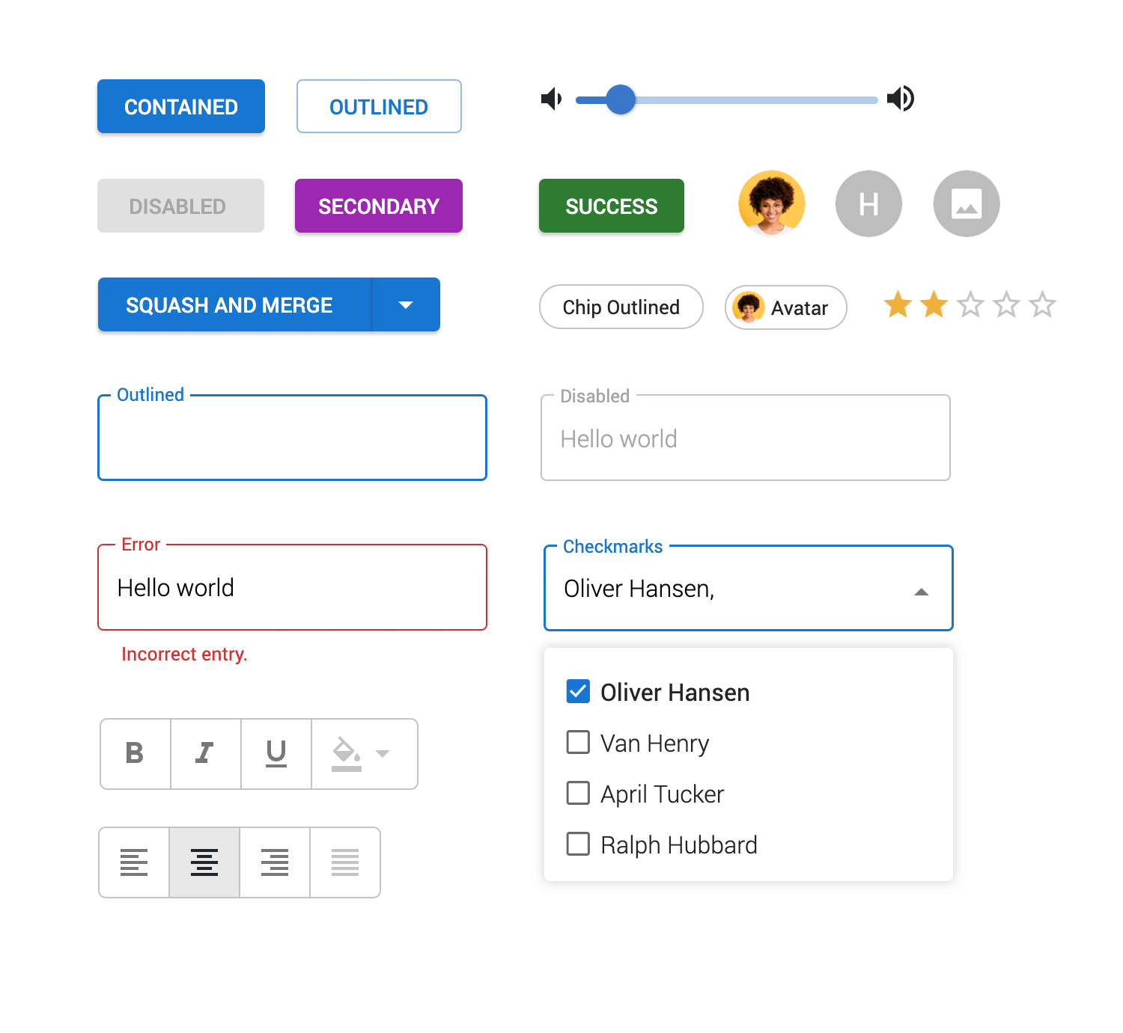Click the Disabled Hello world text field
This screenshot has width=1123, height=1033.
click(x=746, y=438)
